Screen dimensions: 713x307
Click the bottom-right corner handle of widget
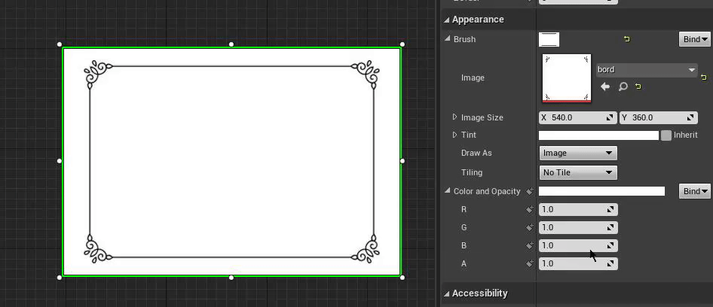pos(402,278)
